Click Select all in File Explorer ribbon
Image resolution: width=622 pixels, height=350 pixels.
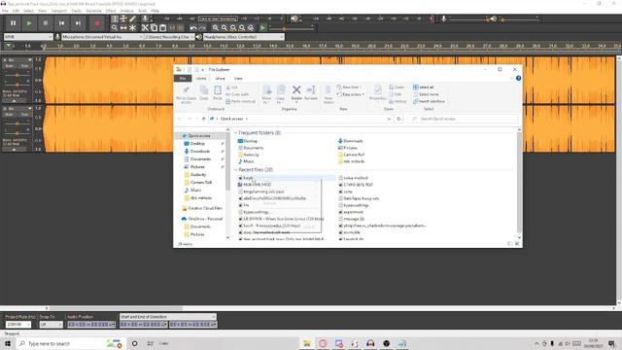click(424, 87)
